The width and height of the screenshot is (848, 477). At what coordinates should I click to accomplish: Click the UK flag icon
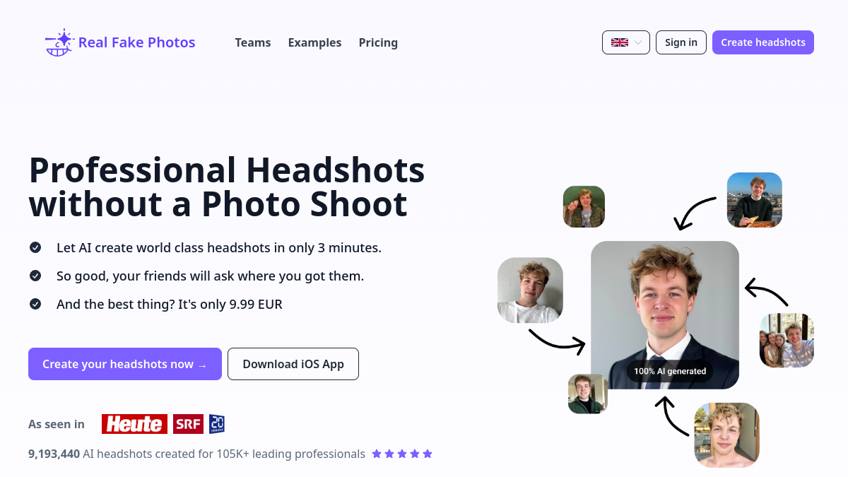click(x=620, y=42)
